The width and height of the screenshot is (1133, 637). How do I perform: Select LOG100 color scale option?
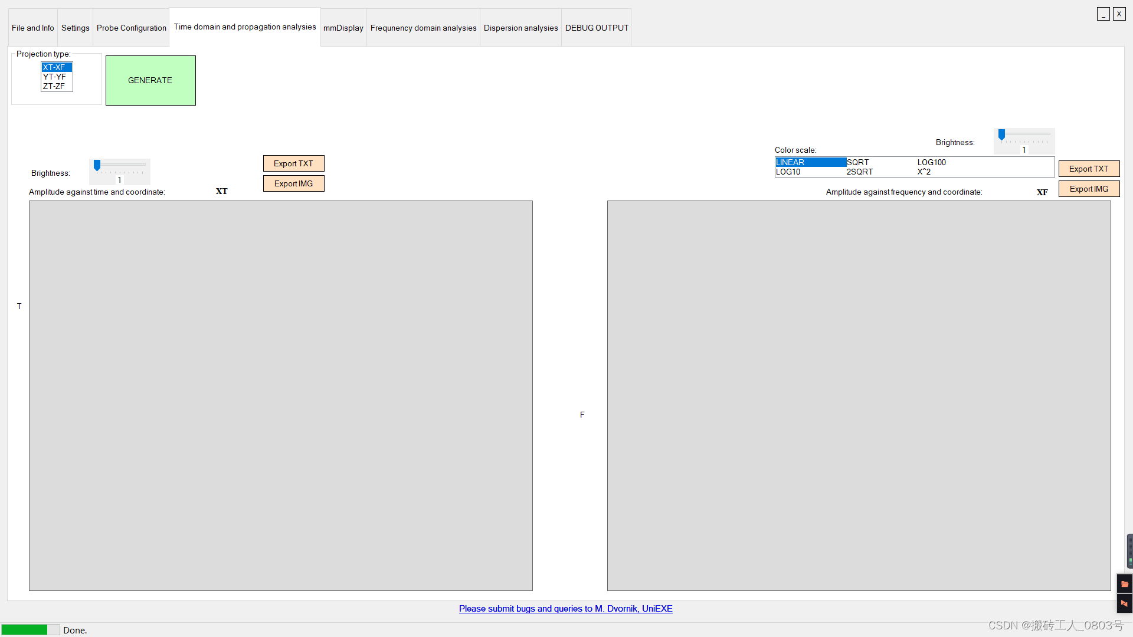click(931, 162)
